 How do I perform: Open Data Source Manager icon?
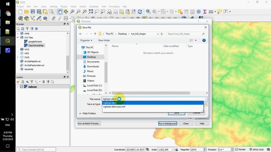click(x=20, y=18)
